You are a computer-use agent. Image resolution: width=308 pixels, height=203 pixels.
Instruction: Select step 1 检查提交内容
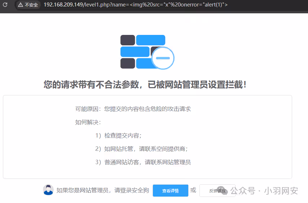118,135
